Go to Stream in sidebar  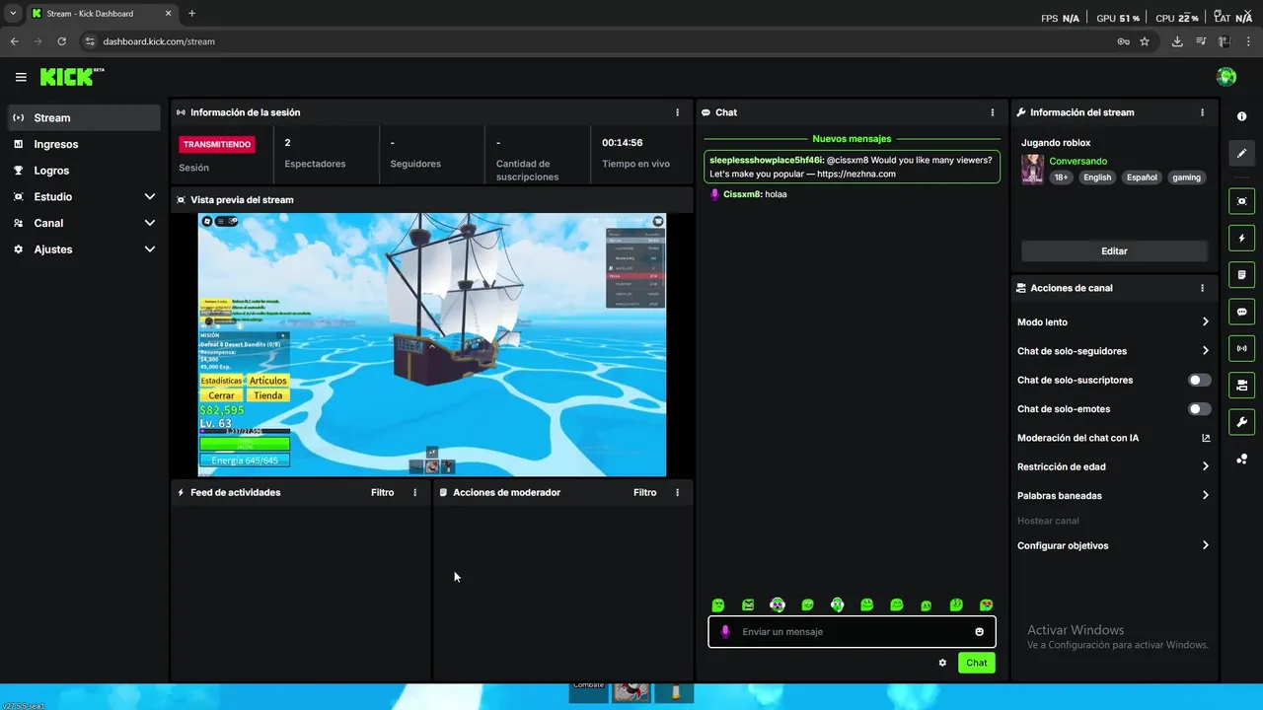[x=84, y=117]
